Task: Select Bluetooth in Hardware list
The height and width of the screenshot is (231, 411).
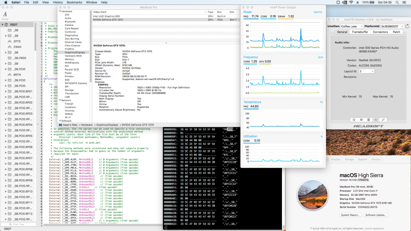Action: pos(70,22)
